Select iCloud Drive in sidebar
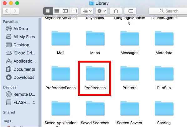 [20, 53]
